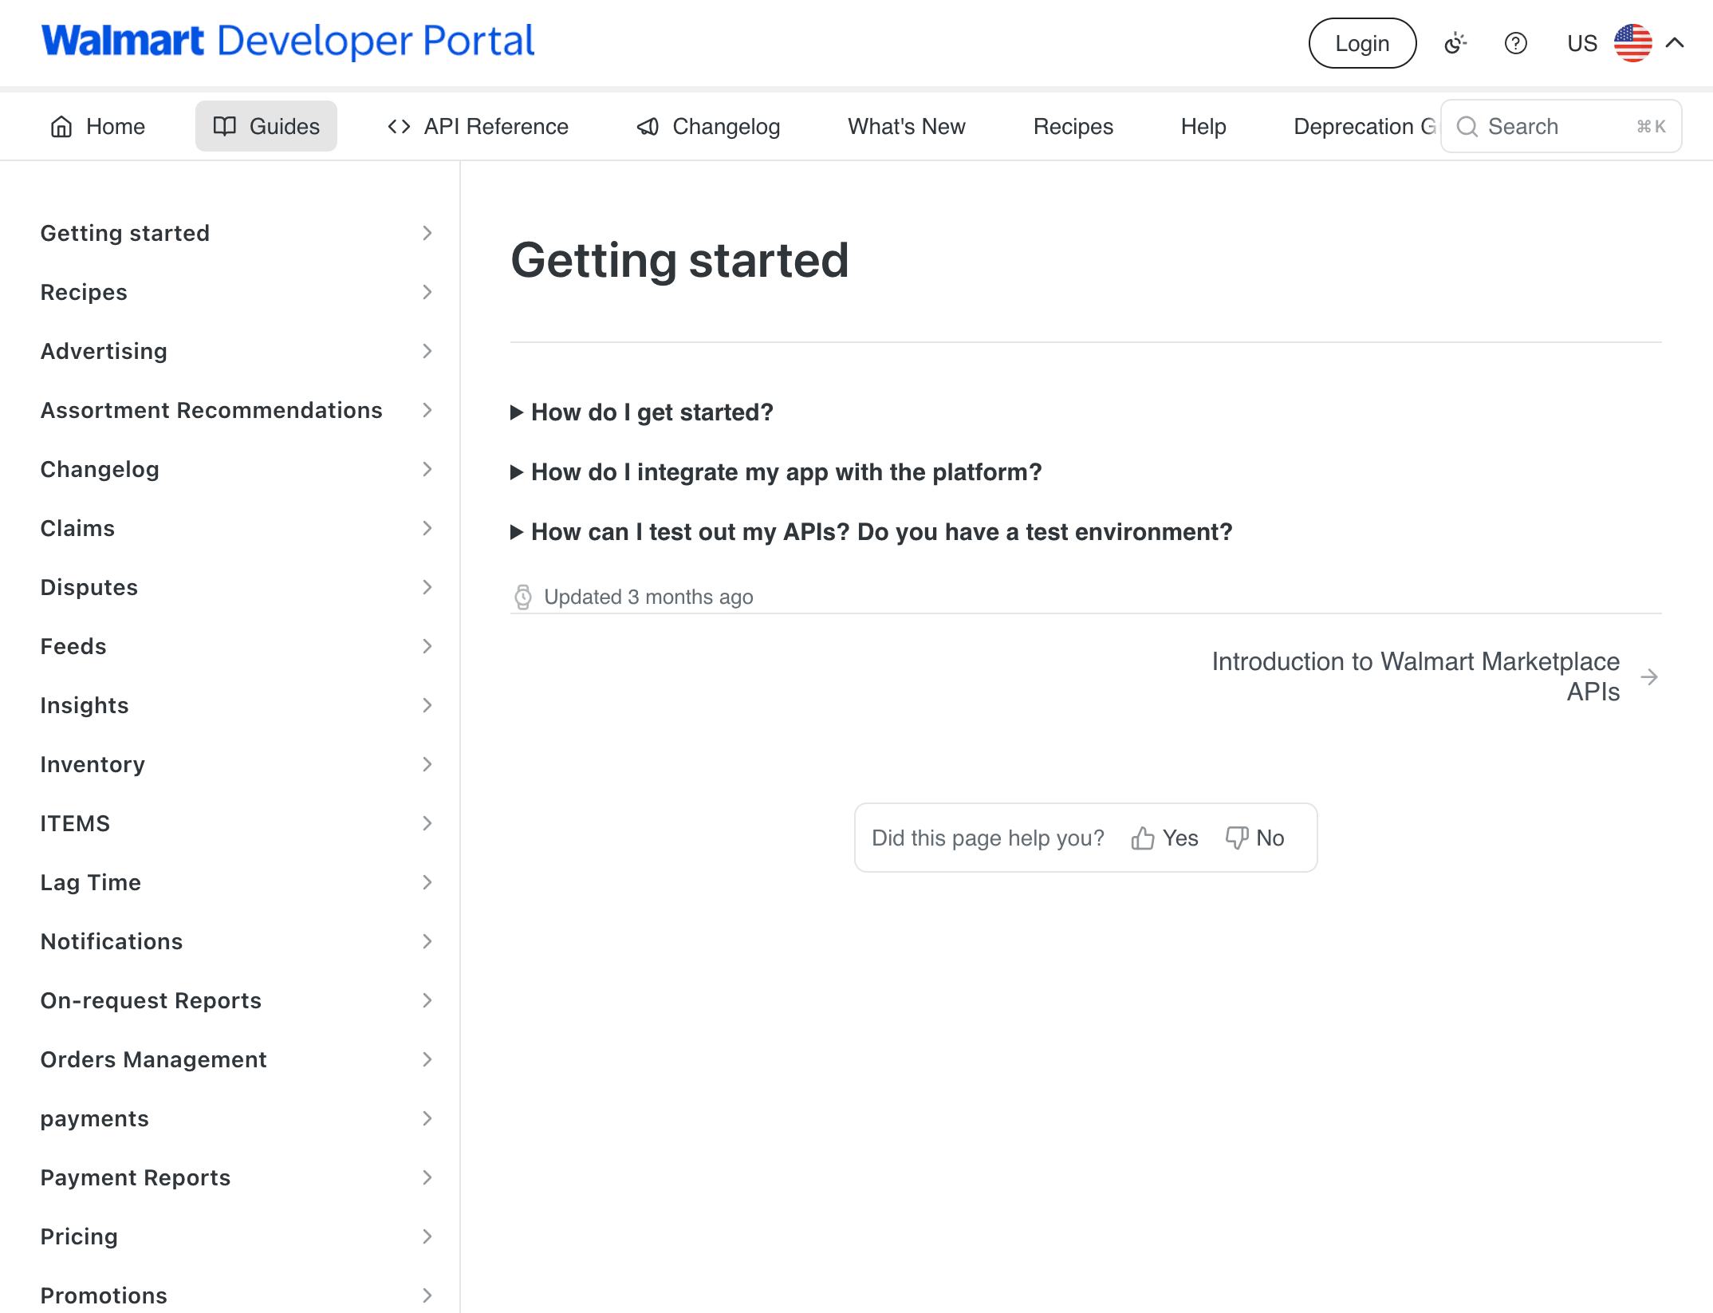Open Feeds in sidebar
Screen dimensions: 1713x1313
[x=73, y=646]
